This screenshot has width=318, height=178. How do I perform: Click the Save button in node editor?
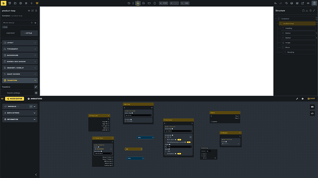(x=311, y=98)
